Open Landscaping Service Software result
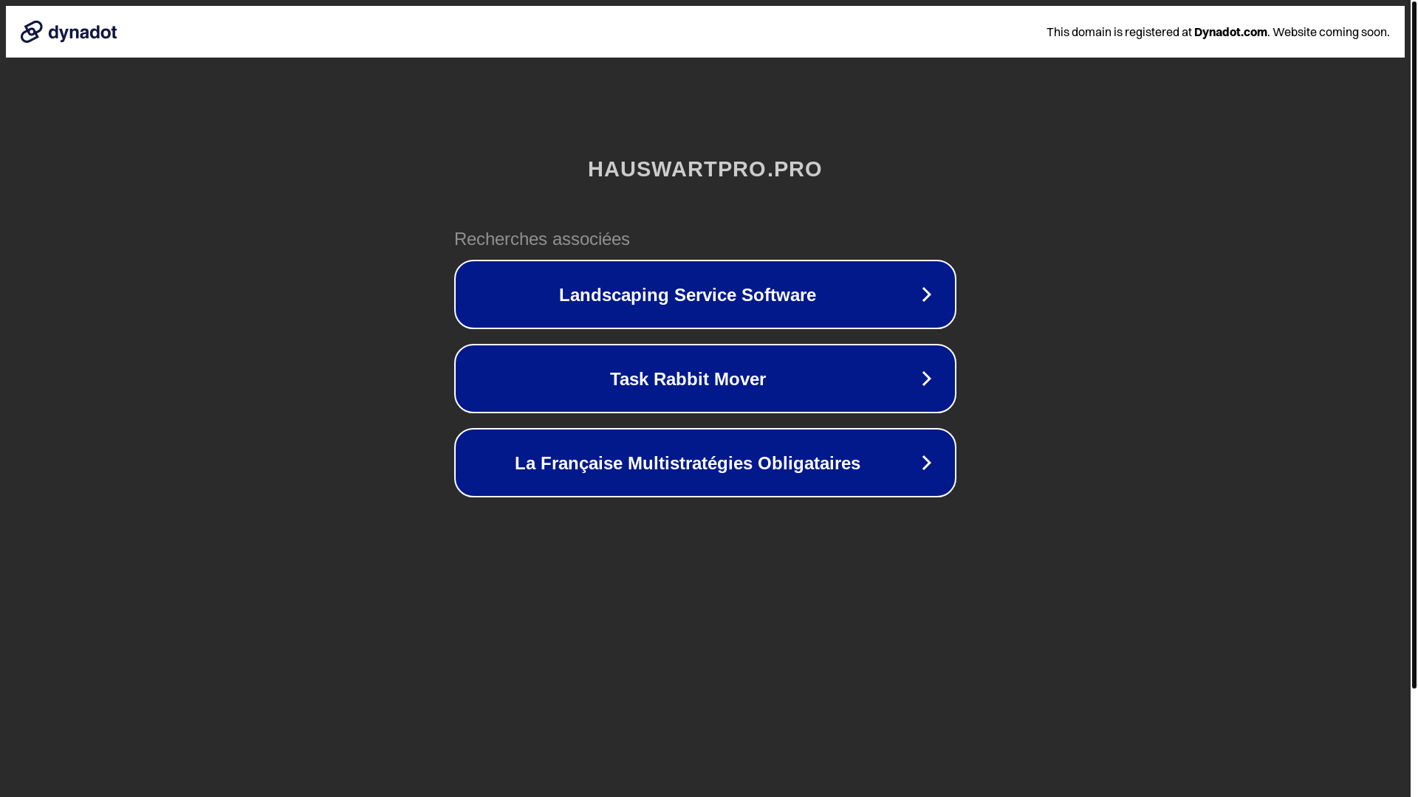This screenshot has width=1418, height=797. (x=705, y=294)
